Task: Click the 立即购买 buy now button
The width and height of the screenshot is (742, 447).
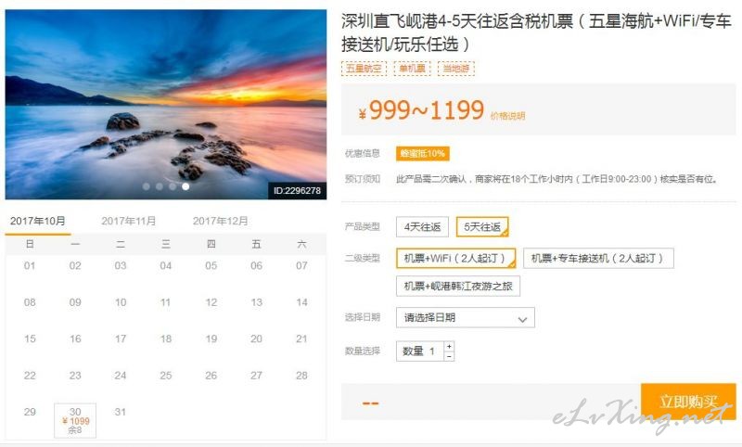Action: tap(688, 402)
